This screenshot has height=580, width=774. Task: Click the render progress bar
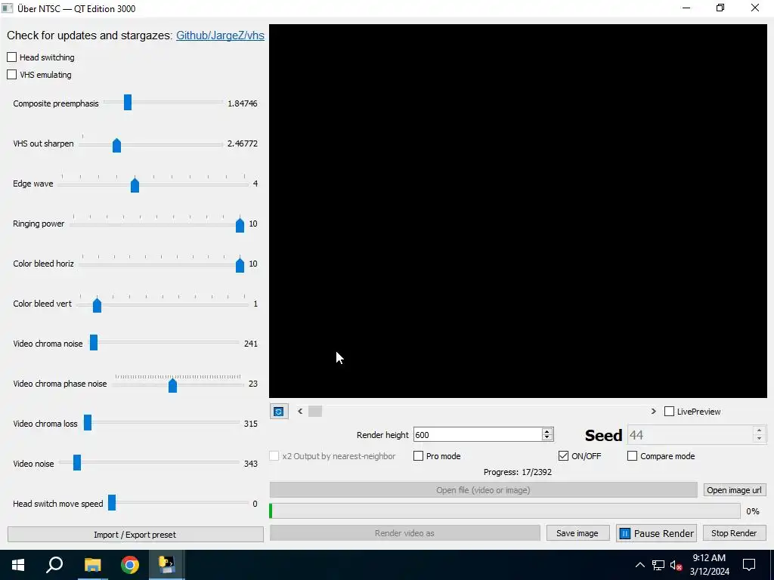504,511
